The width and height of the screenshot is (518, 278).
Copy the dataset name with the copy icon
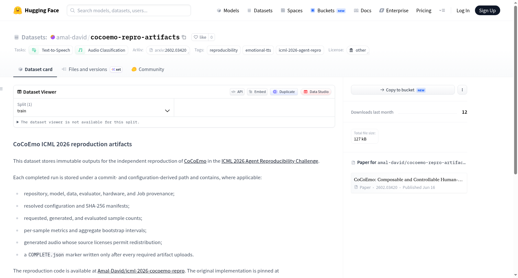coord(184,37)
